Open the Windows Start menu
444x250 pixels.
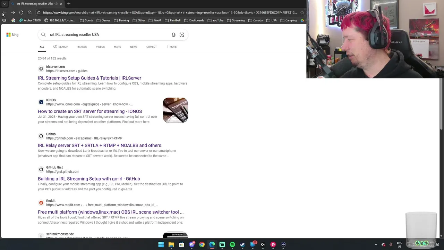(161, 244)
